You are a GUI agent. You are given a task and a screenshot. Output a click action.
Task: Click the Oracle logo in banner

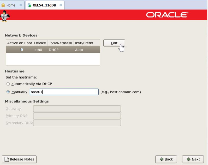pyautogui.click(x=167, y=15)
